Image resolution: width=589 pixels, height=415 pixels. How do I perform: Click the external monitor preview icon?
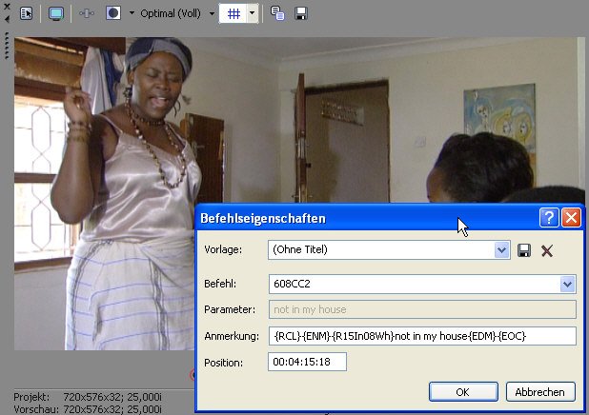point(56,14)
